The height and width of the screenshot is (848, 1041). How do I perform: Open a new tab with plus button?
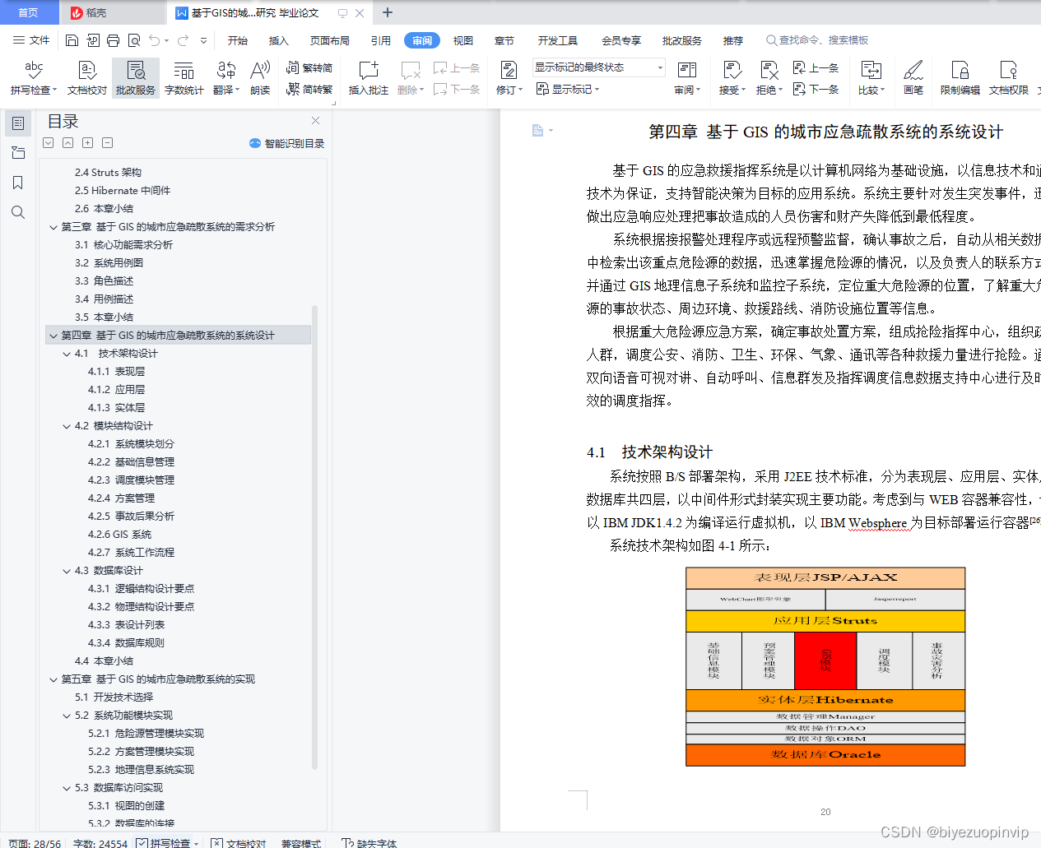(388, 12)
